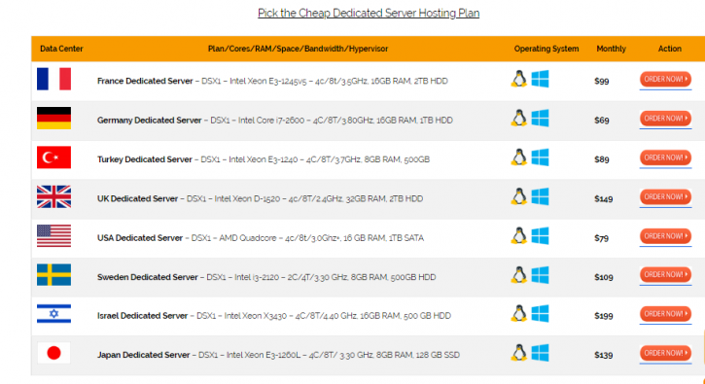Click the USA flag icon

coord(53,235)
